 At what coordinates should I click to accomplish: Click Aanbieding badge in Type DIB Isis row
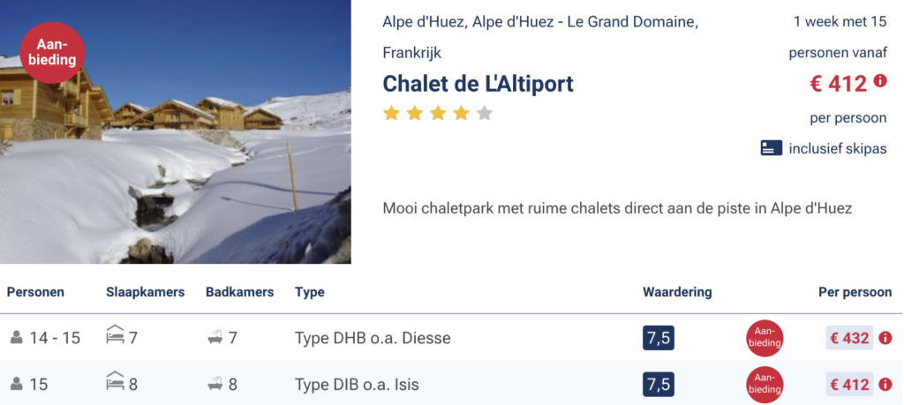coord(764,385)
